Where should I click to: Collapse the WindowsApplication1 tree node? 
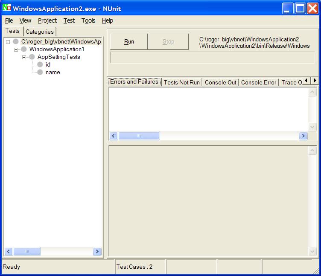[x=16, y=49]
